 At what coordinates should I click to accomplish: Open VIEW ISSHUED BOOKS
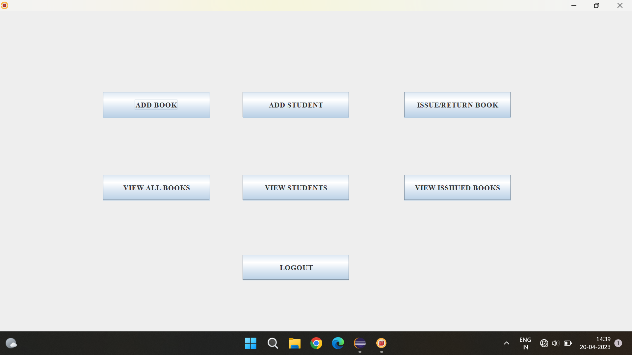[x=457, y=188]
